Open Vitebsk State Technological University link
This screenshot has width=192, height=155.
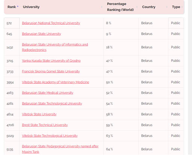click(50, 136)
